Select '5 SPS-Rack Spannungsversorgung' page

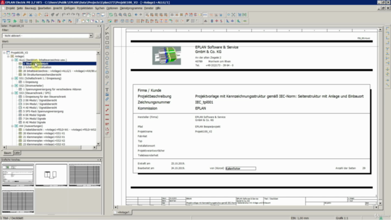coord(43,111)
